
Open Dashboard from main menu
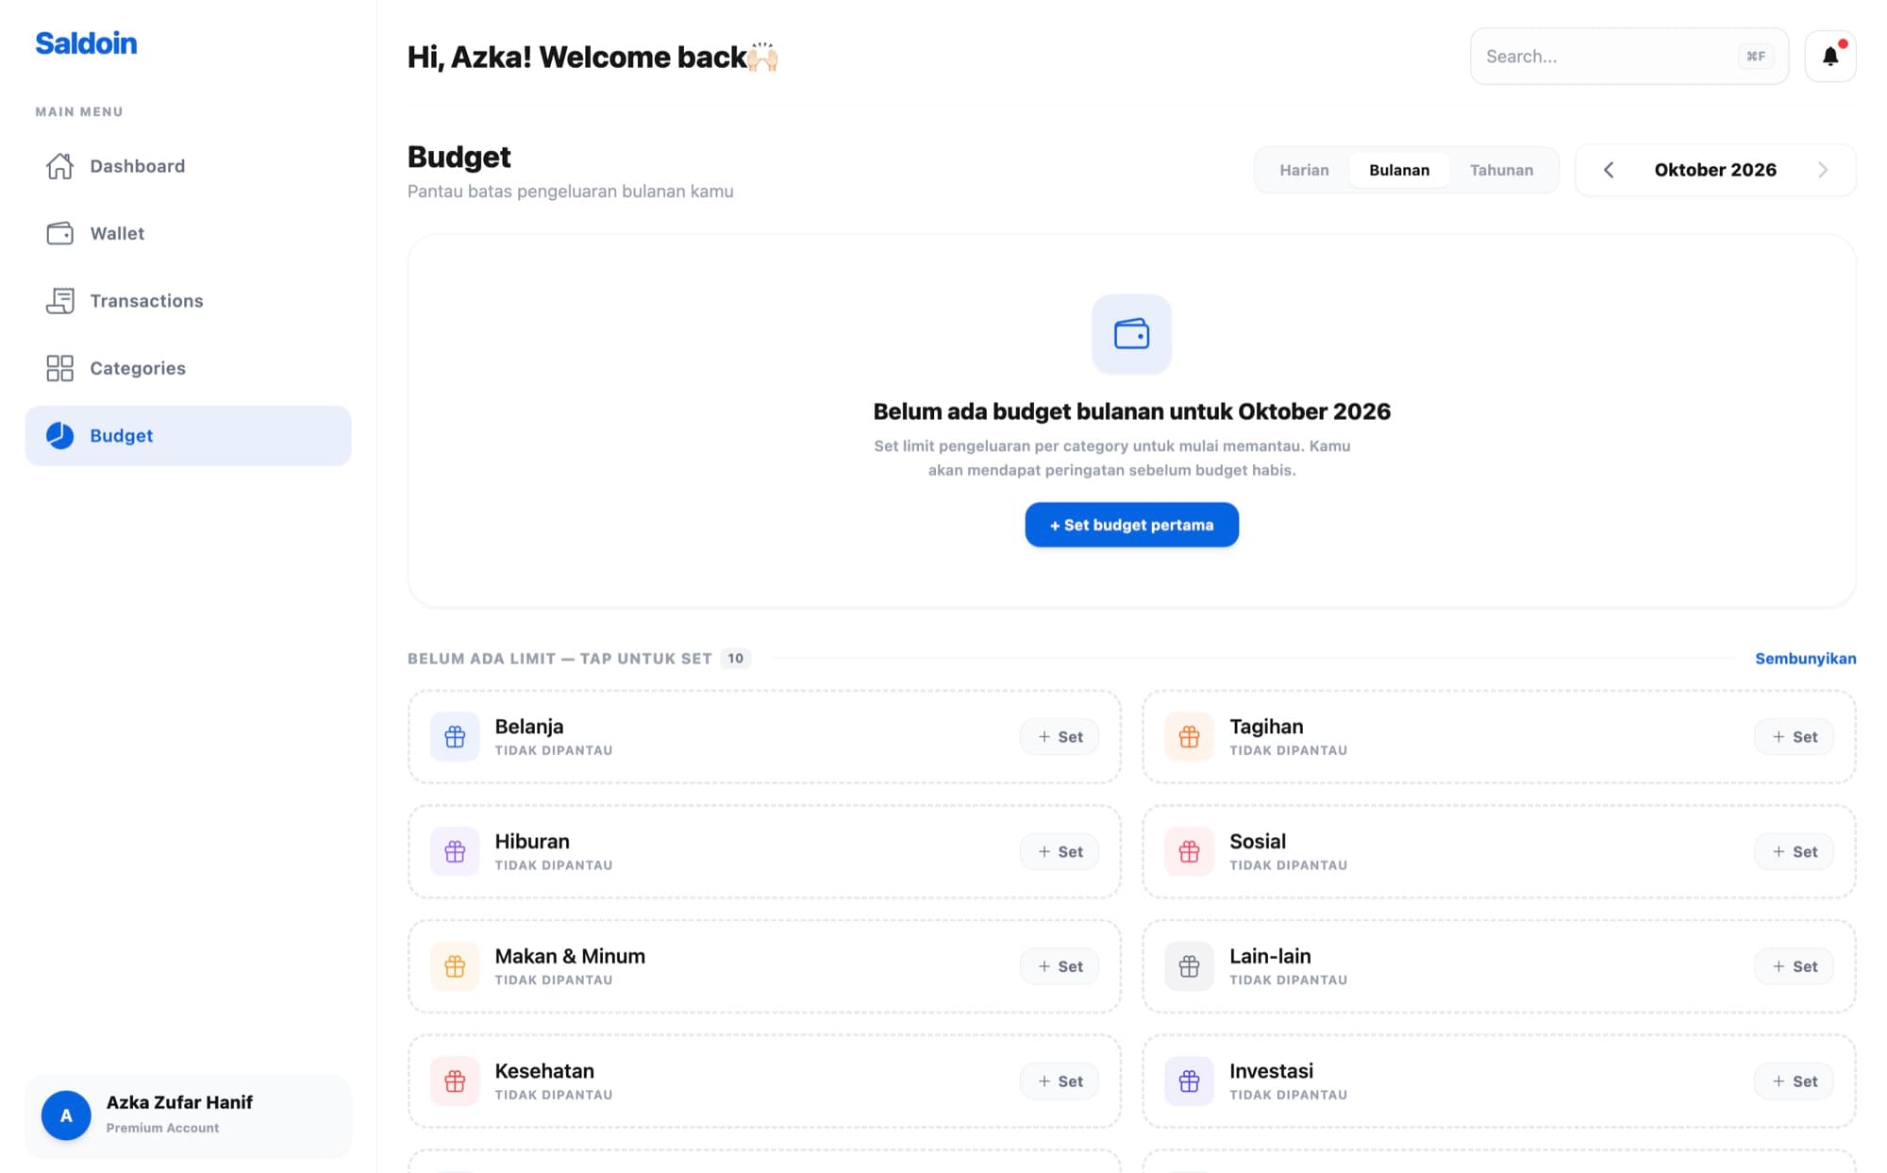pos(188,166)
